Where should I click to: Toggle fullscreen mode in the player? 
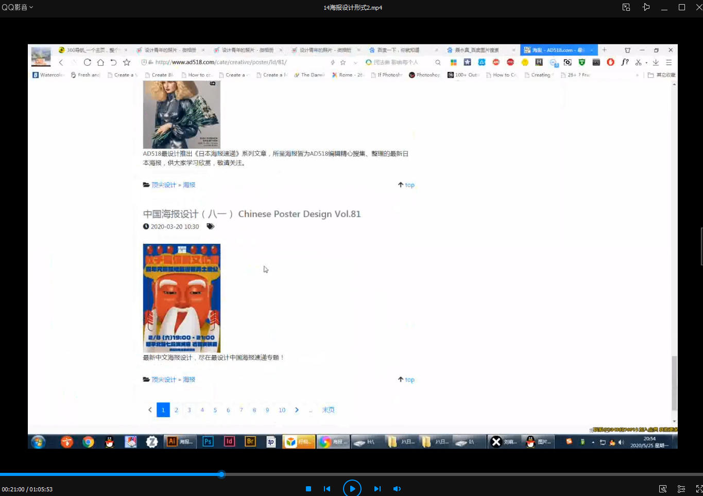(699, 489)
